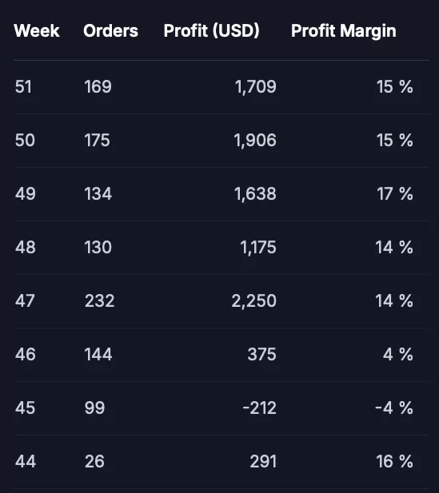The image size is (439, 493).
Task: Click the 17 % profit margin cell
Action: click(x=395, y=193)
